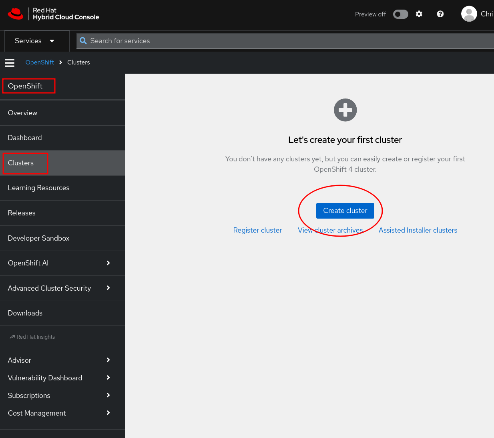Open Overview in the sidebar
Image resolution: width=494 pixels, height=438 pixels.
tap(62, 113)
